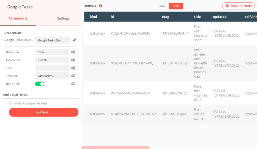Expand the Google Tasks credentials dropdown
The width and height of the screenshot is (257, 149).
pos(53,40)
